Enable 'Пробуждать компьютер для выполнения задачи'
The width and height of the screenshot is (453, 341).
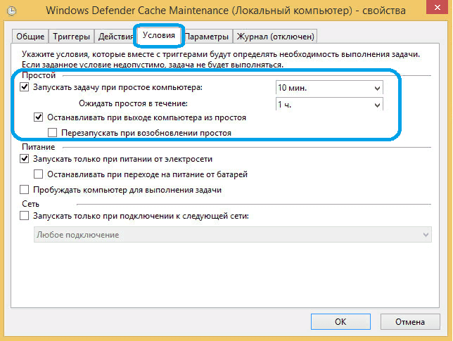[25, 190]
